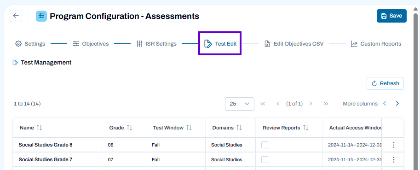Click the Test Management section icon

click(x=15, y=63)
